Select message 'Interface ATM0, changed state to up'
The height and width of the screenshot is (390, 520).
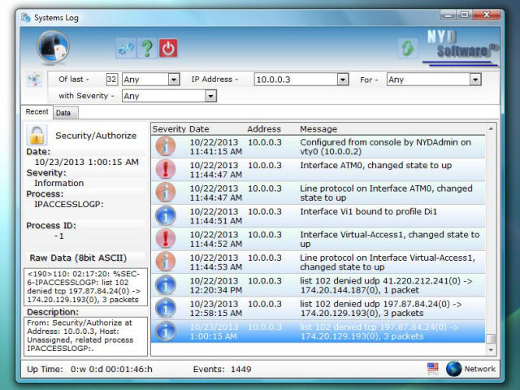click(375, 165)
